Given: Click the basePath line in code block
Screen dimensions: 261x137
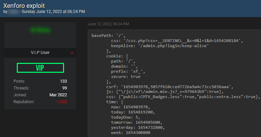Looking at the screenshot, I should pyautogui.click(x=109, y=36).
